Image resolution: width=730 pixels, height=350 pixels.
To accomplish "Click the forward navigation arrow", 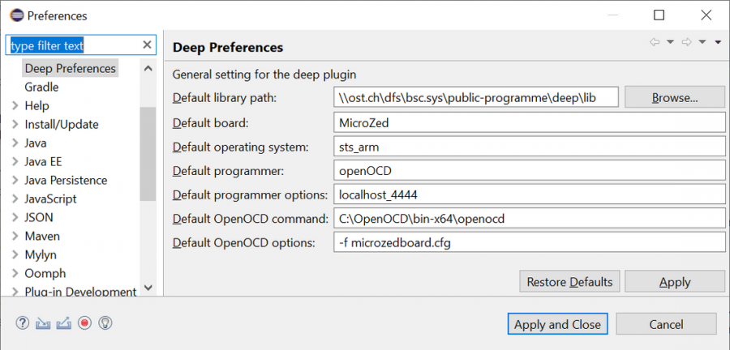I will click(x=687, y=42).
